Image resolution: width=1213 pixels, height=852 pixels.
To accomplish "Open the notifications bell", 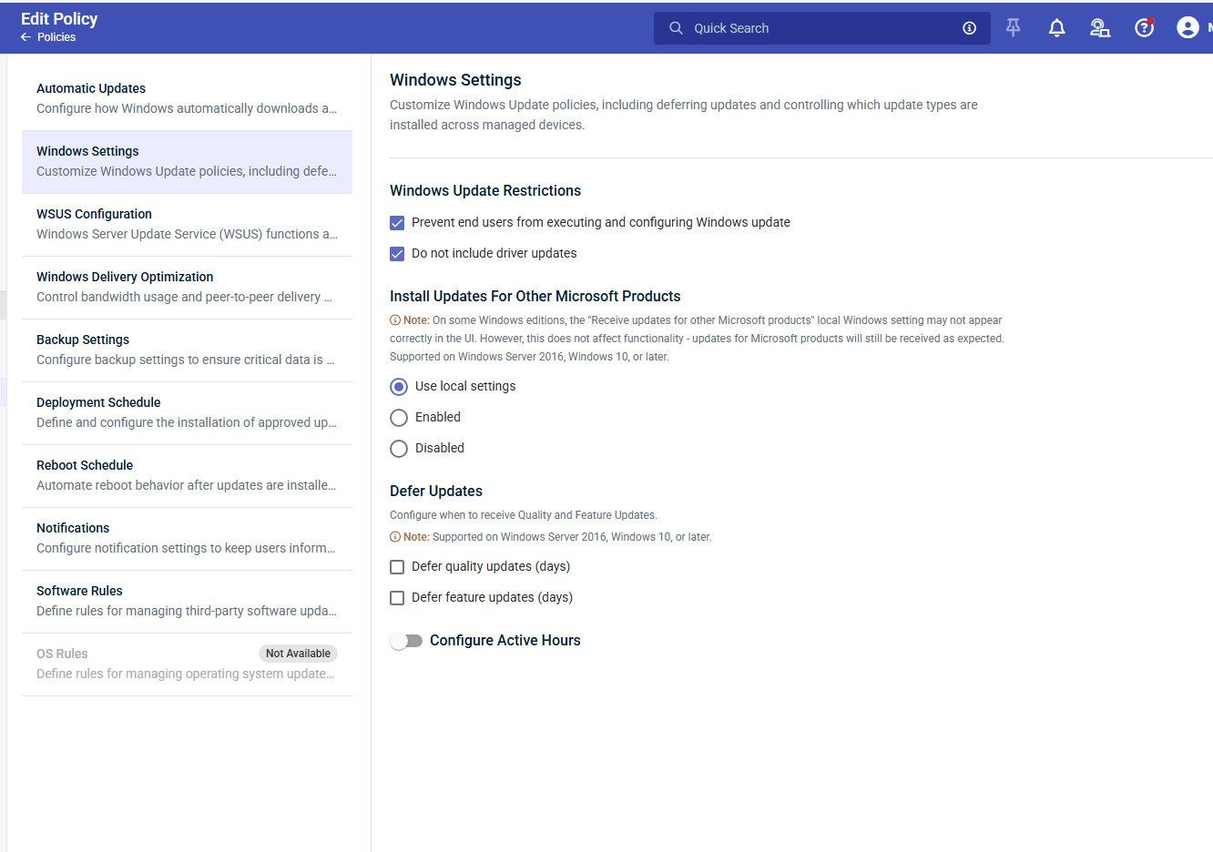I will click(x=1056, y=28).
